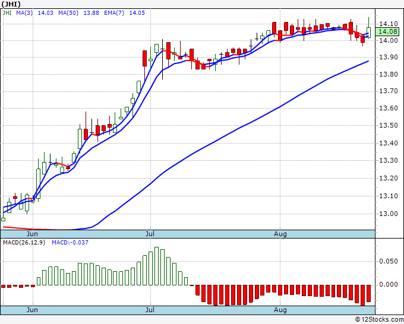404x324 pixels.
Task: Click the 13.00 price axis label
Action: (x=389, y=214)
